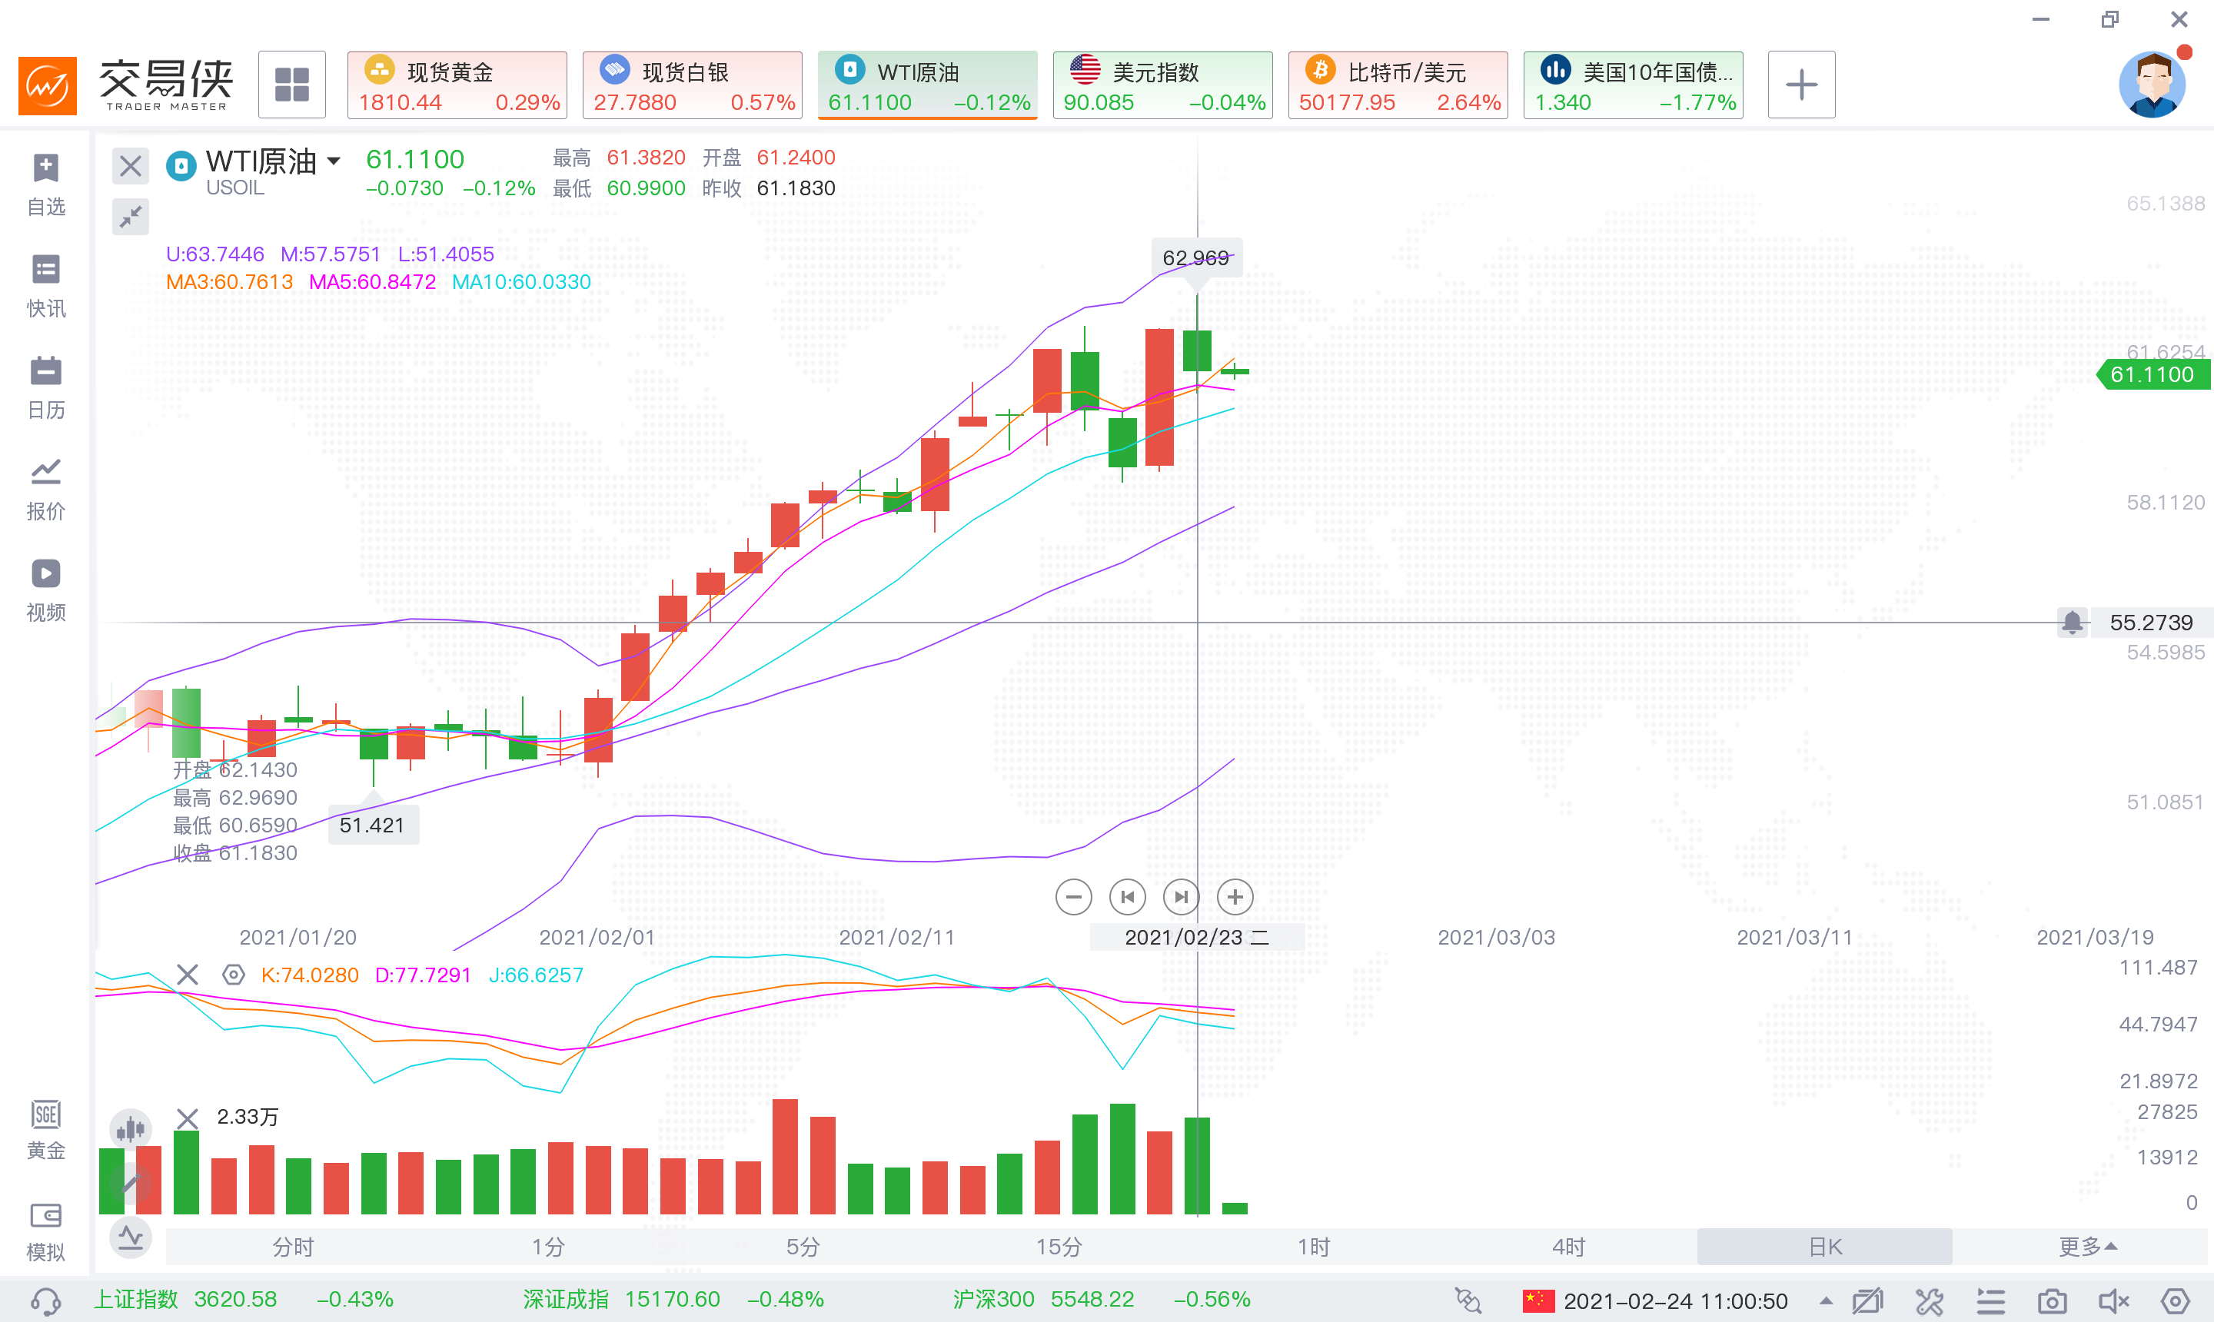Open 黄金 SGE gold section
The height and width of the screenshot is (1322, 2214).
coord(45,1130)
